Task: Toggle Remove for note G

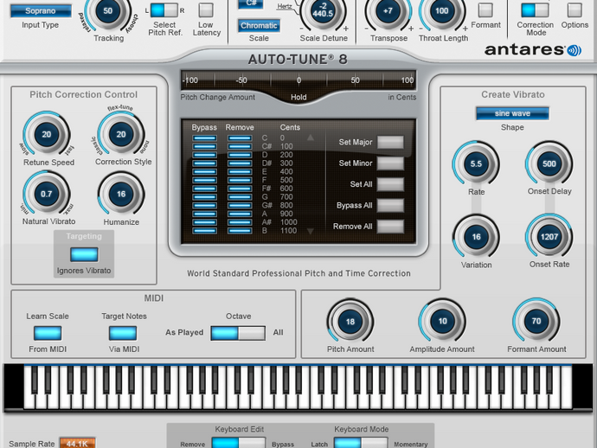Action: 240,197
